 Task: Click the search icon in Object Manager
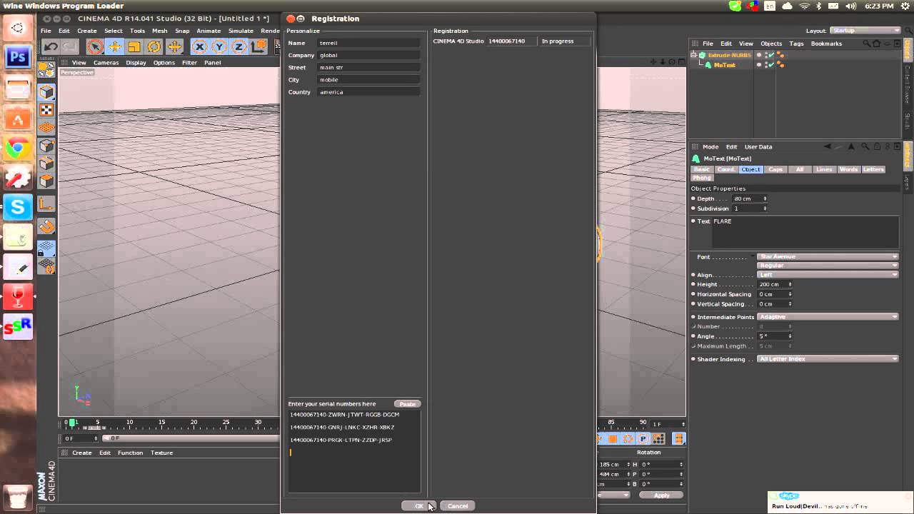pos(866,44)
